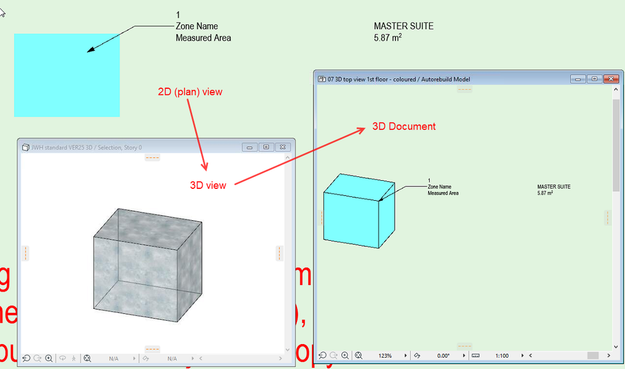Maximize the JWH standard VER25 3D window
Image resolution: width=625 pixels, height=369 pixels.
pyautogui.click(x=267, y=147)
